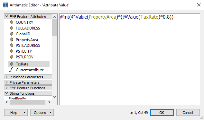Click the horizontal scrollbar thumb in tree panel

[x=27, y=102]
